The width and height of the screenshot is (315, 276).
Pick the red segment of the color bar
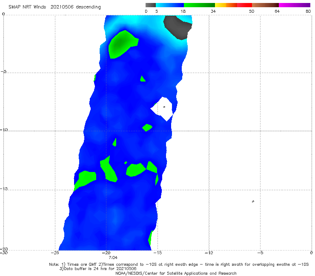click(244, 5)
